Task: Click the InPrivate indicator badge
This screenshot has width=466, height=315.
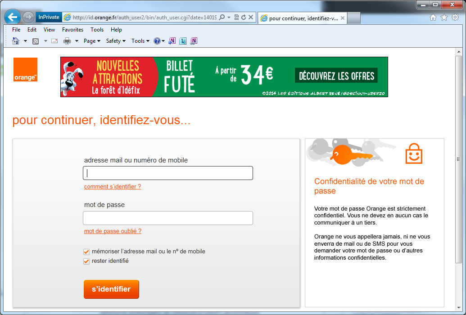Action: click(x=49, y=17)
